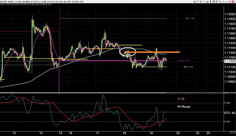Click date label 19 on time axis
Image resolution: width=236 pixels, height=136 pixels.
(151, 133)
